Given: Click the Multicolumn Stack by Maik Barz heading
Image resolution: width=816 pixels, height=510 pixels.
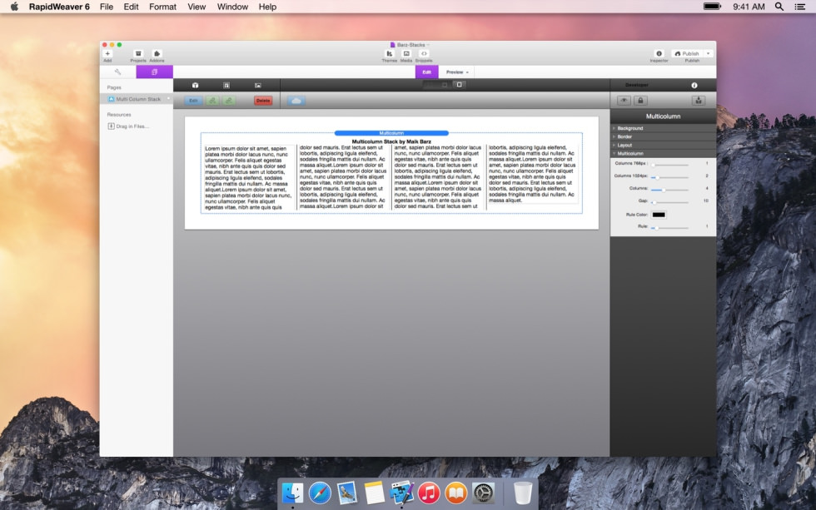Looking at the screenshot, I should tap(391, 141).
